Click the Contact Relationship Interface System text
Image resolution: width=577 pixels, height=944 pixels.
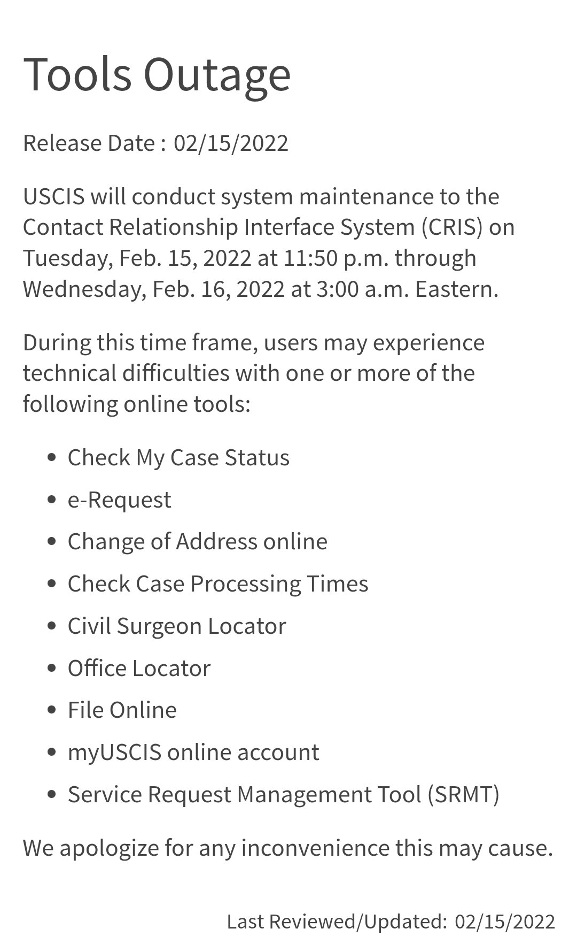(218, 227)
